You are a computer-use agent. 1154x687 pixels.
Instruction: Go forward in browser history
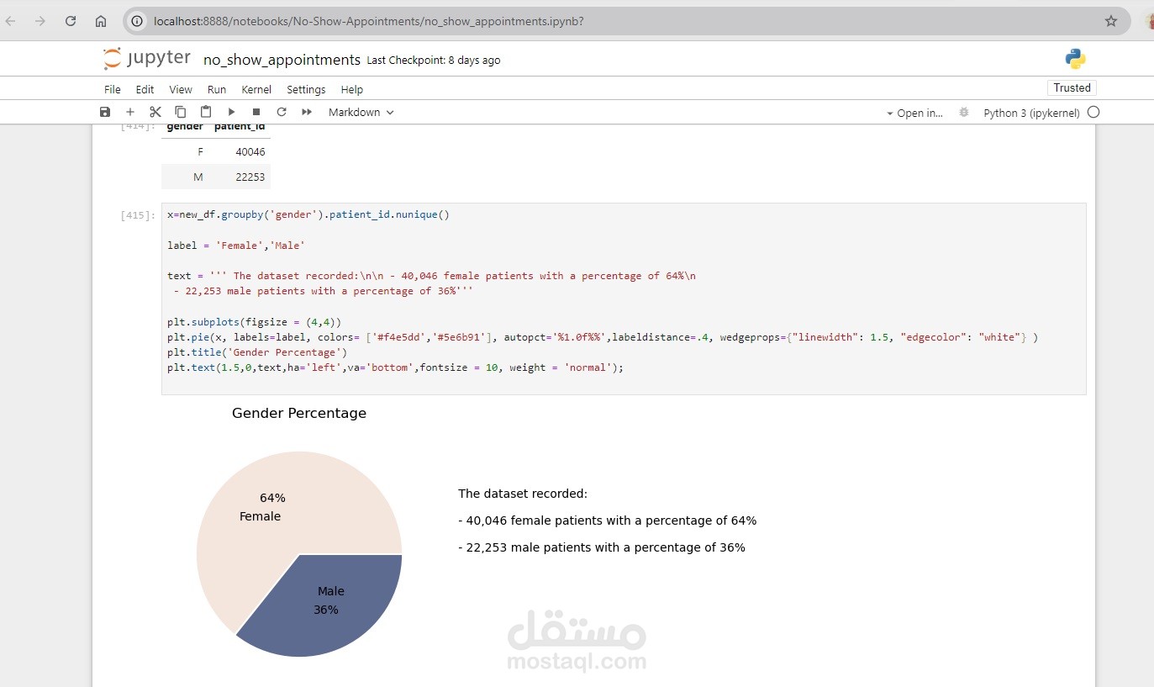point(40,21)
